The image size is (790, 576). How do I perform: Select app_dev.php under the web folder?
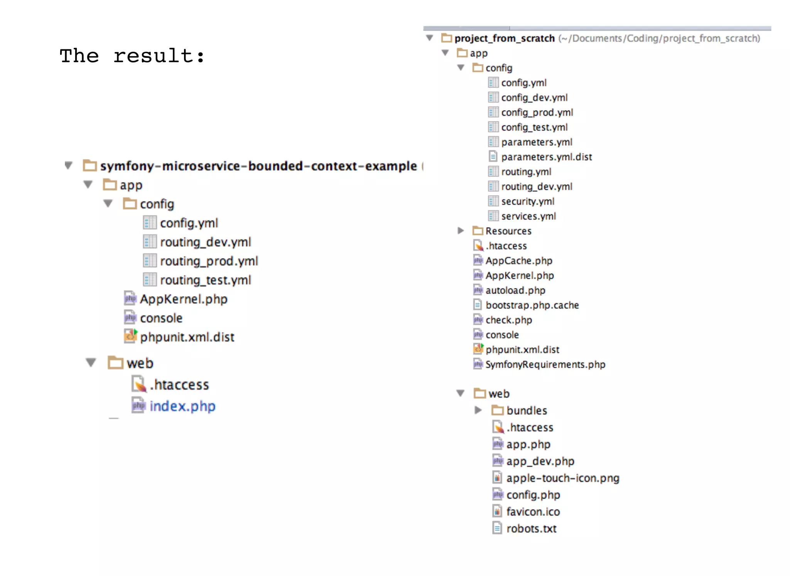point(540,461)
